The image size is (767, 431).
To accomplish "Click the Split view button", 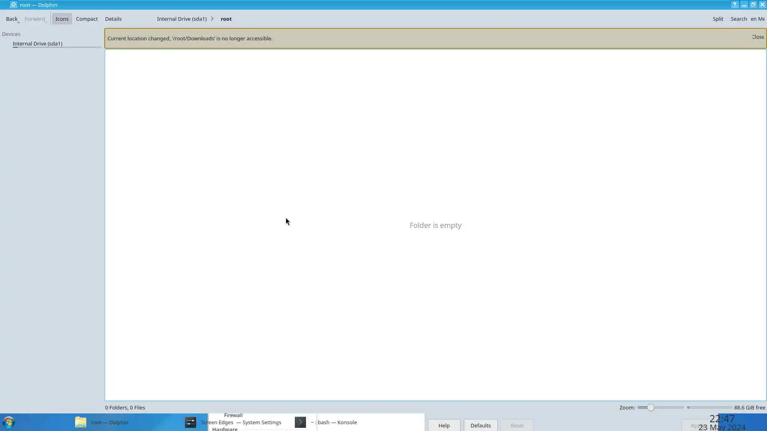I will pyautogui.click(x=717, y=19).
